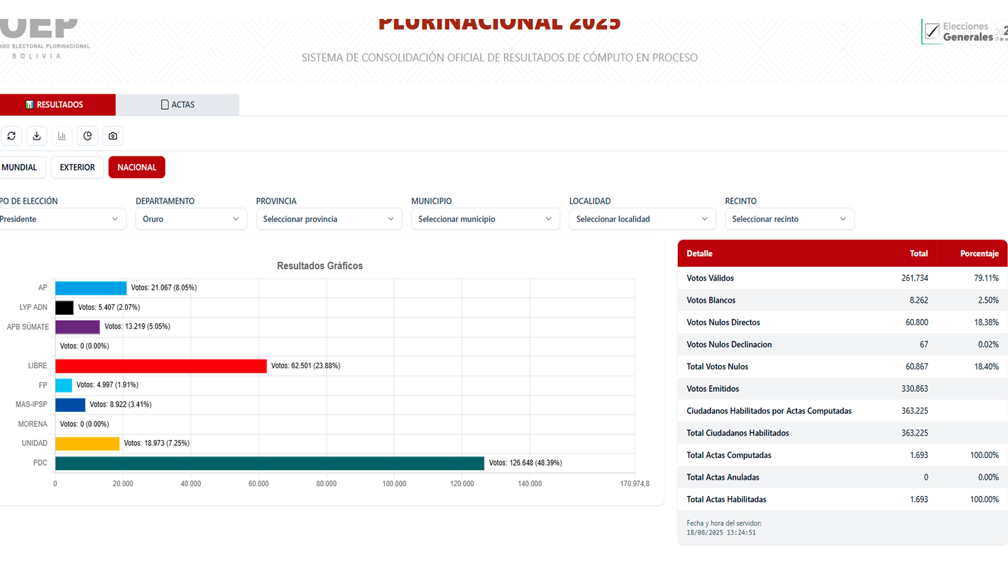
Task: Click the LIBRE red bar
Action: click(161, 366)
